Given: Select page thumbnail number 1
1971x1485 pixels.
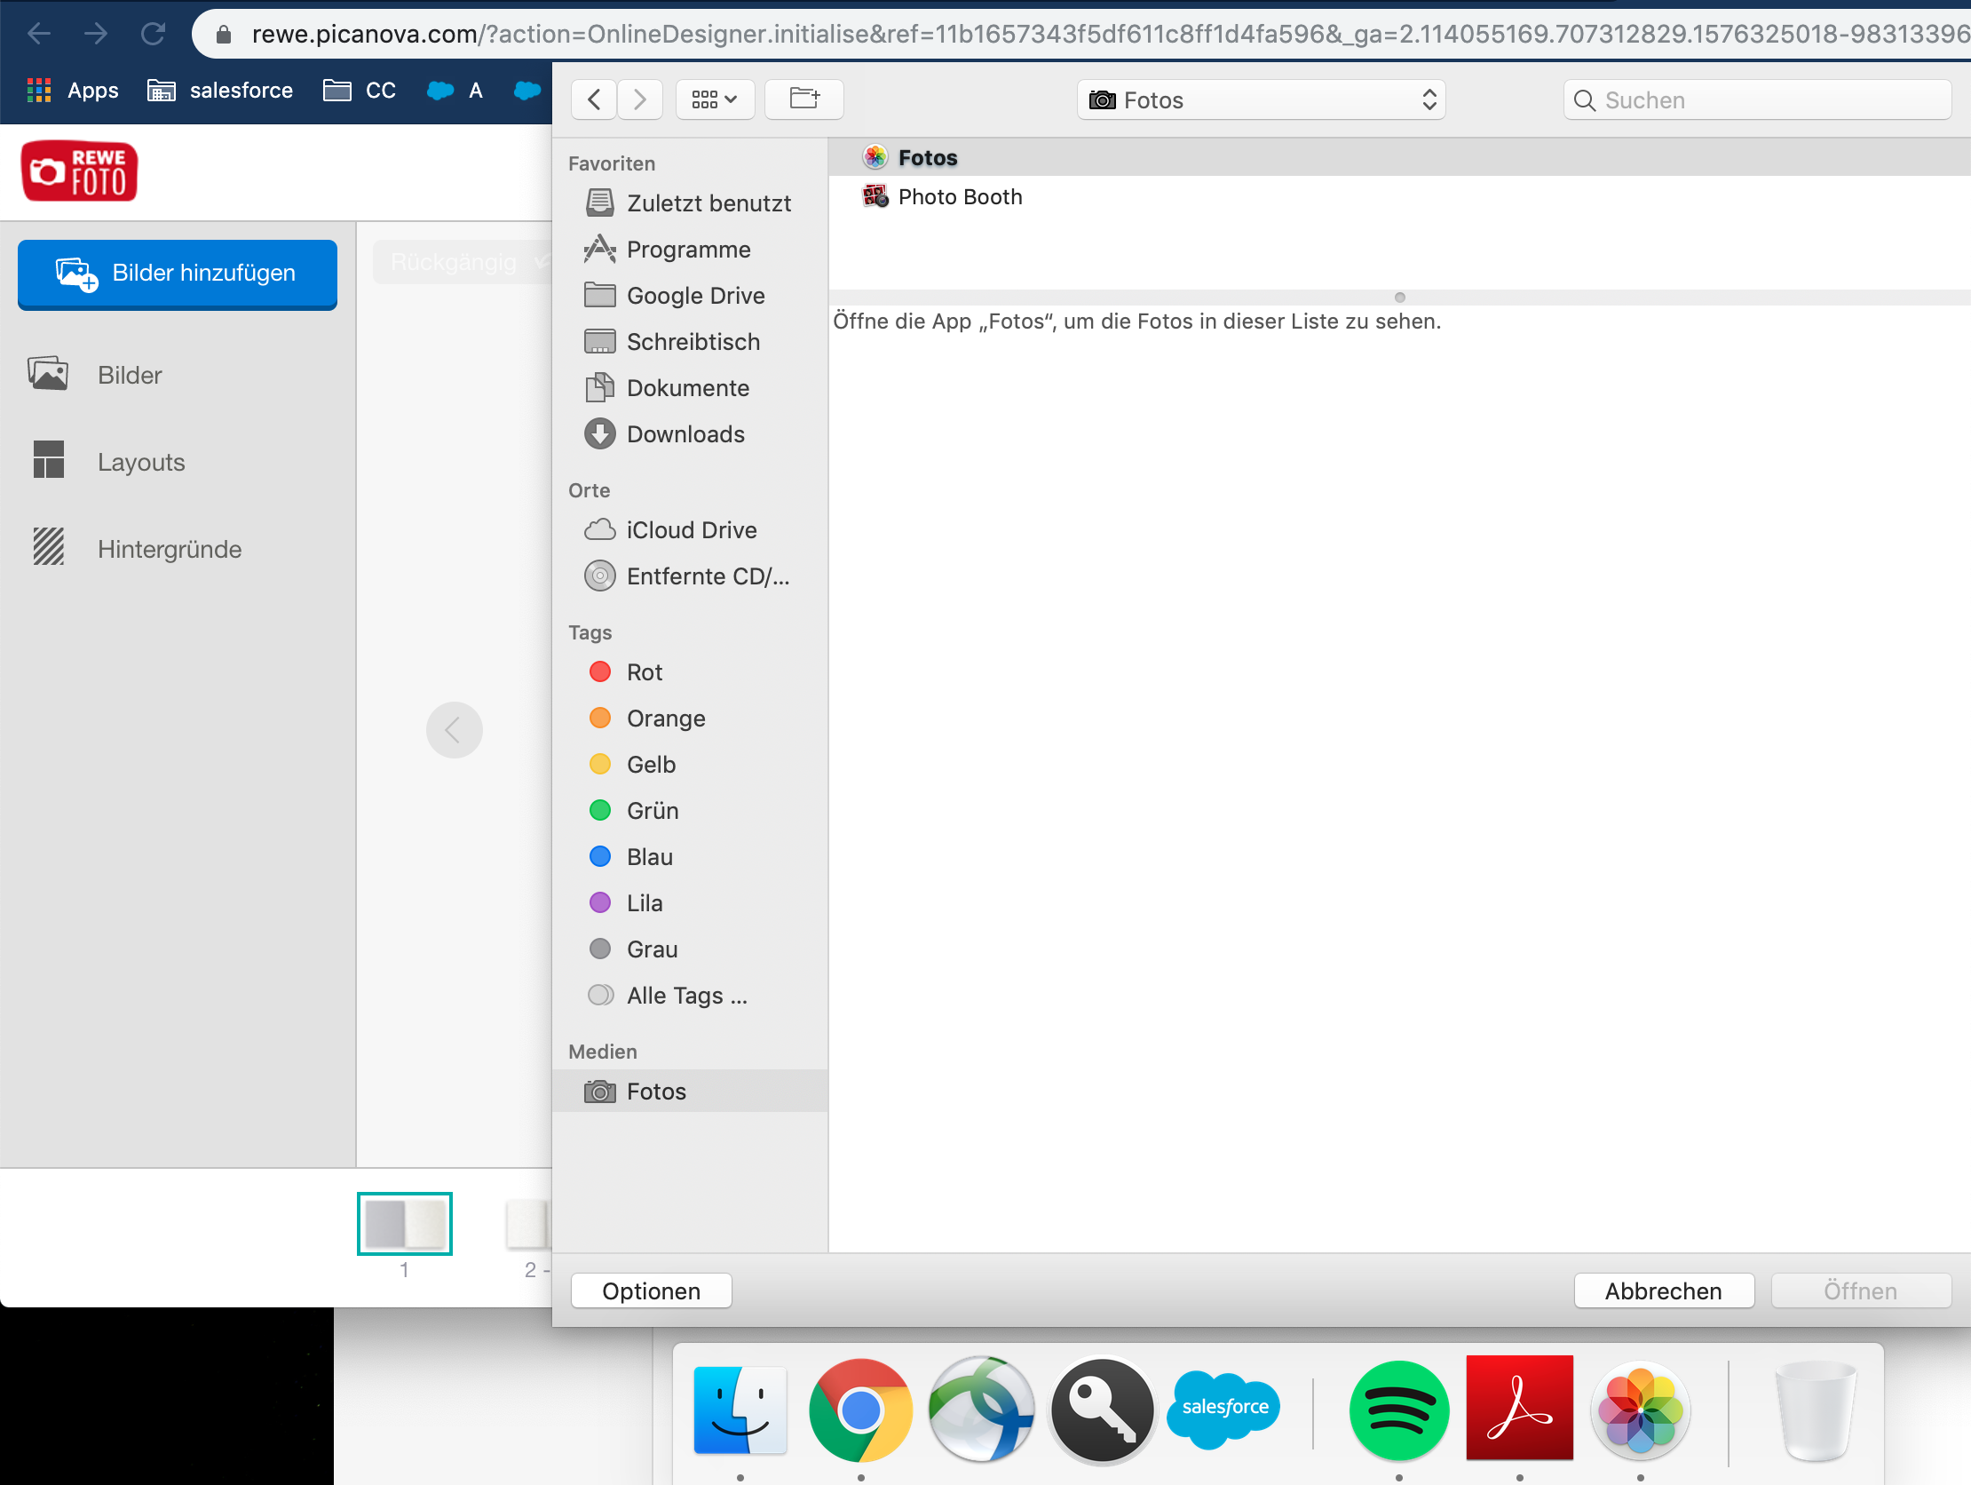Looking at the screenshot, I should pyautogui.click(x=405, y=1223).
